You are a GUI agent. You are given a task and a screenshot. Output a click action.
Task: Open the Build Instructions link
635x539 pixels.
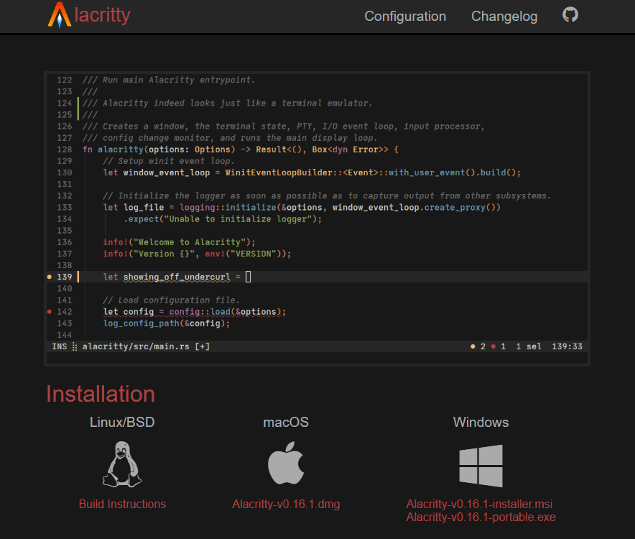(122, 504)
